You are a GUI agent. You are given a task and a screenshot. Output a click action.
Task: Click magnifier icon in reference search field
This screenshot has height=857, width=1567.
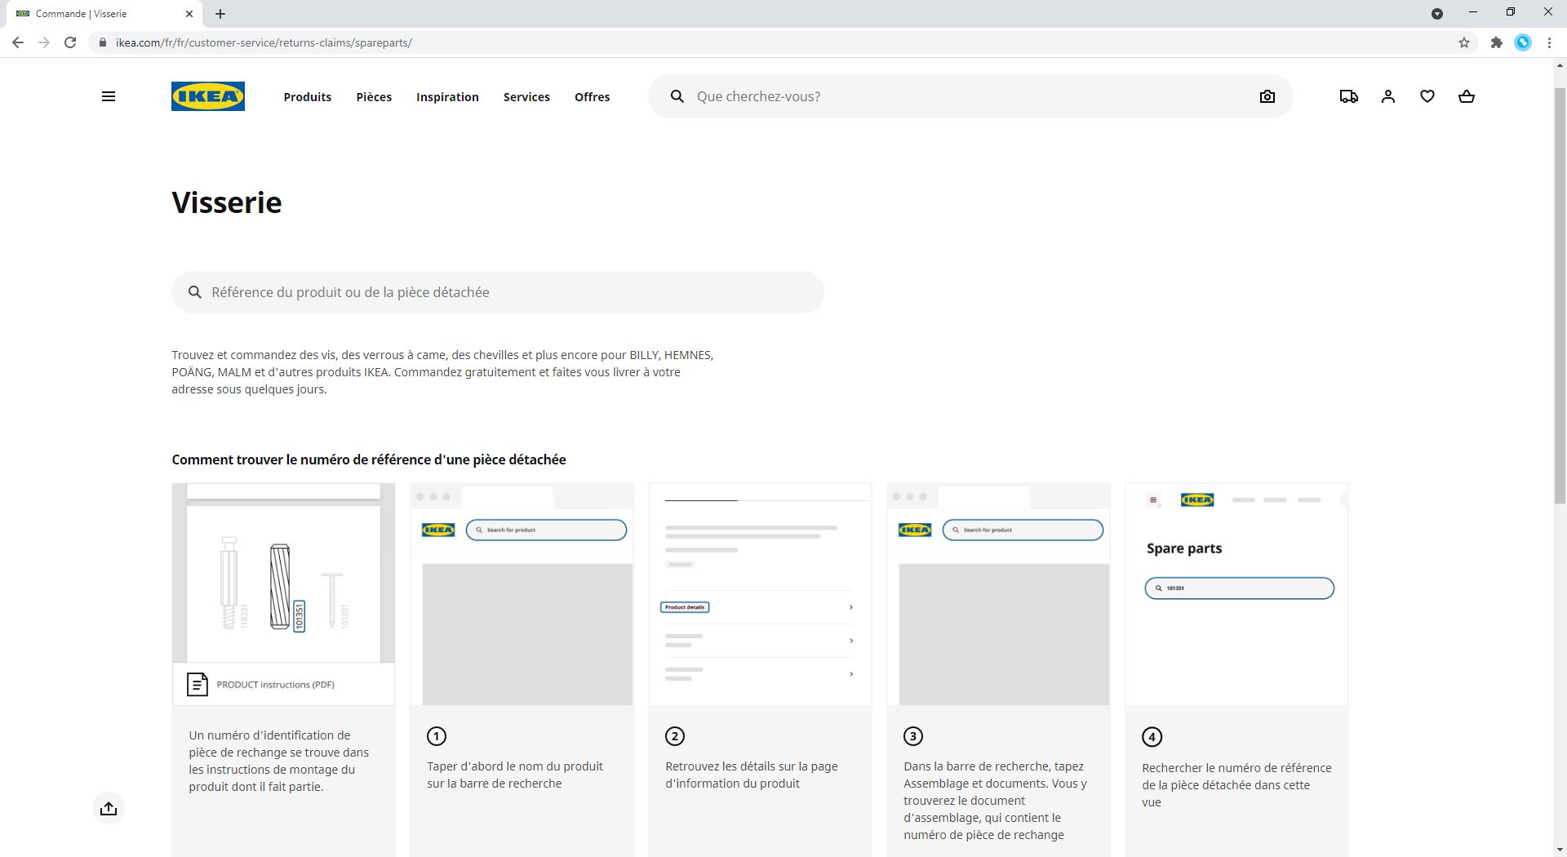pyautogui.click(x=195, y=292)
